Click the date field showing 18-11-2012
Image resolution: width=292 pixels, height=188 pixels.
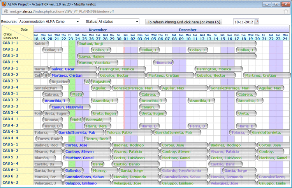[243, 22]
